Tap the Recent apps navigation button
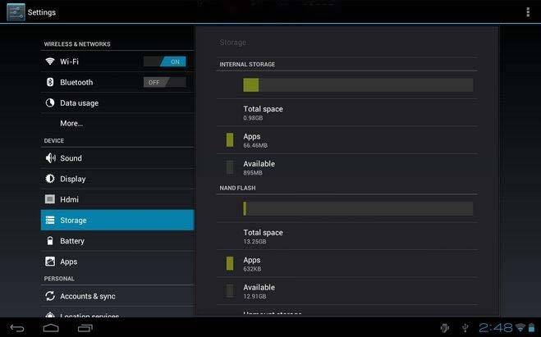Image resolution: width=541 pixels, height=337 pixels. (85, 328)
